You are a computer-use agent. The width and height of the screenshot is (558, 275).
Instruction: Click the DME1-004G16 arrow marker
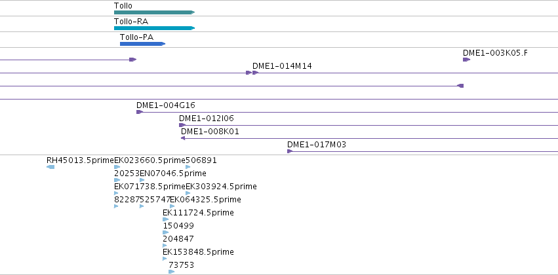click(140, 112)
